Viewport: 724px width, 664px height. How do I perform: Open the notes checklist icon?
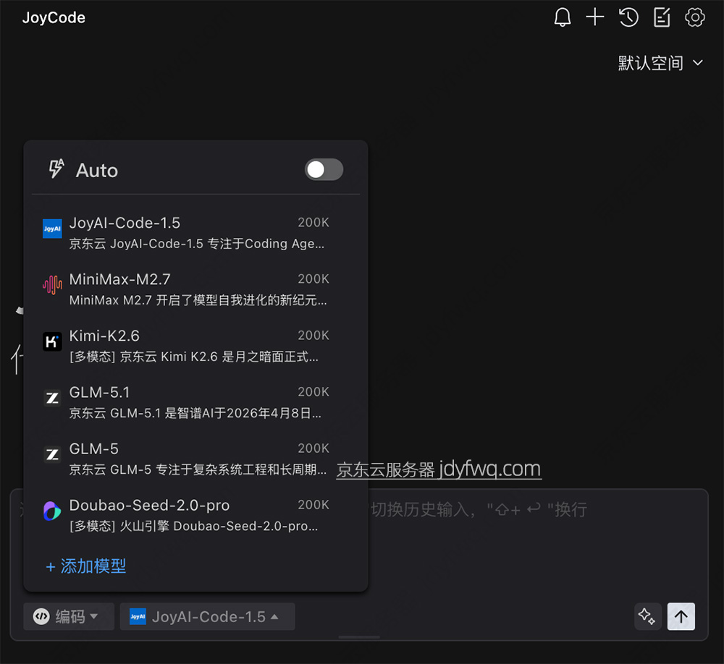click(x=662, y=17)
